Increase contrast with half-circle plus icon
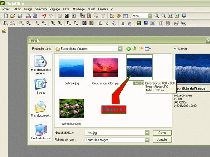 click(x=44, y=23)
